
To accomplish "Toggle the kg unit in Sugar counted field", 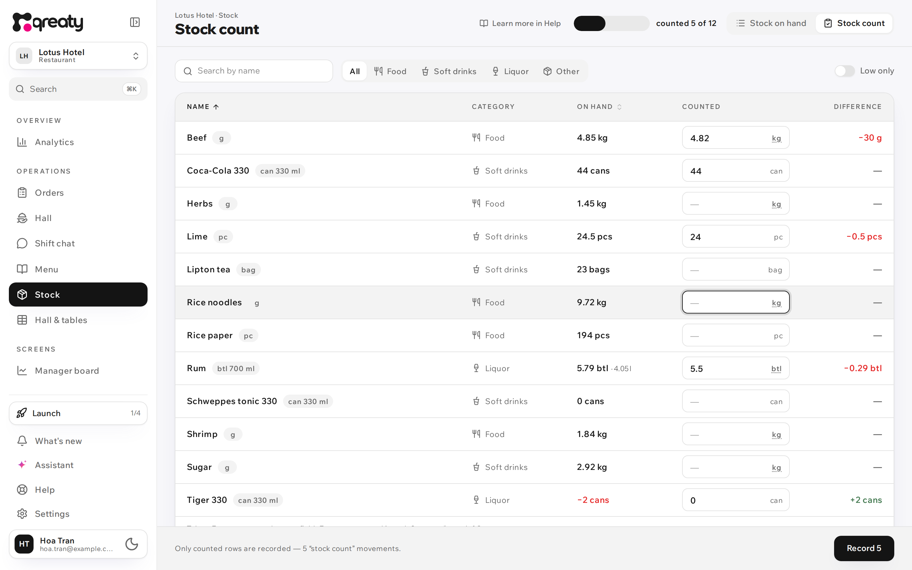I will [776, 468].
